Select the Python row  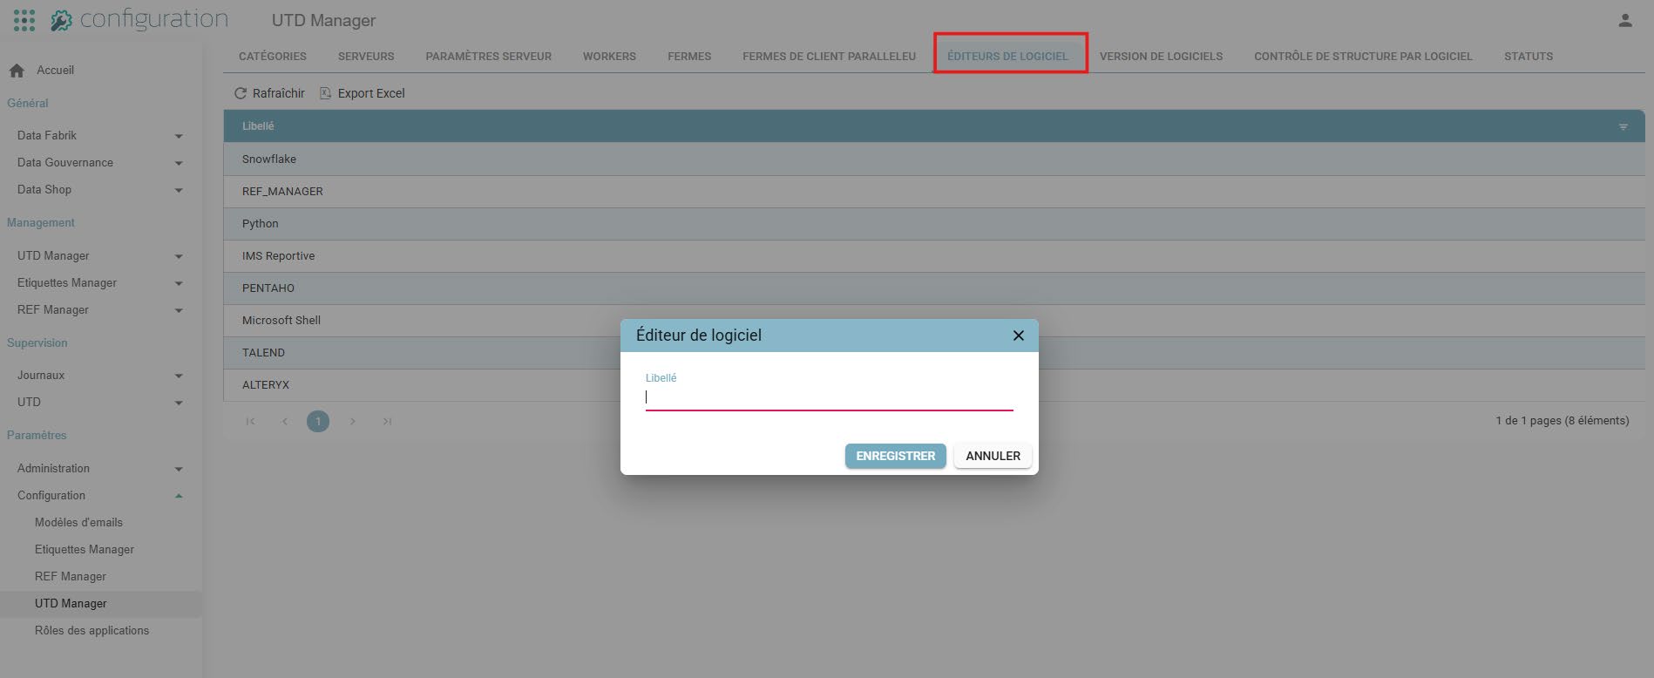tap(934, 224)
